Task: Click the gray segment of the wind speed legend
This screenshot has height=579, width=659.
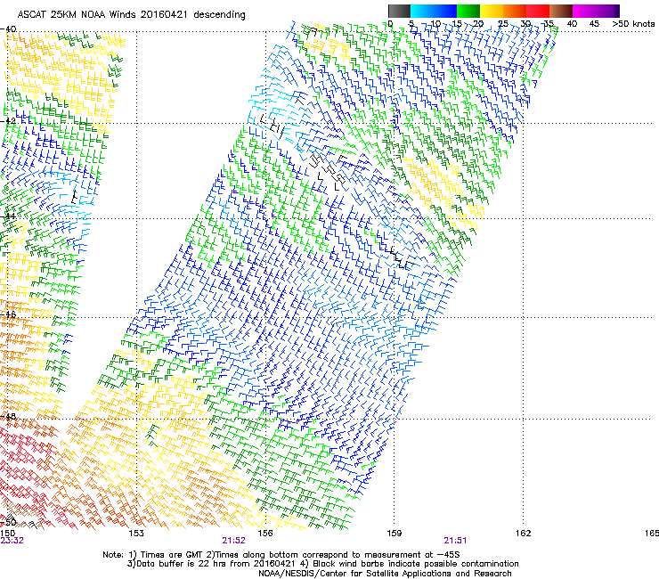Action: [x=399, y=11]
